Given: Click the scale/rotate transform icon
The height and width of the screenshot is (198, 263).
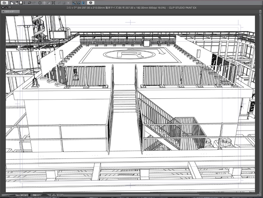Looking at the screenshot, I should 44,3.
